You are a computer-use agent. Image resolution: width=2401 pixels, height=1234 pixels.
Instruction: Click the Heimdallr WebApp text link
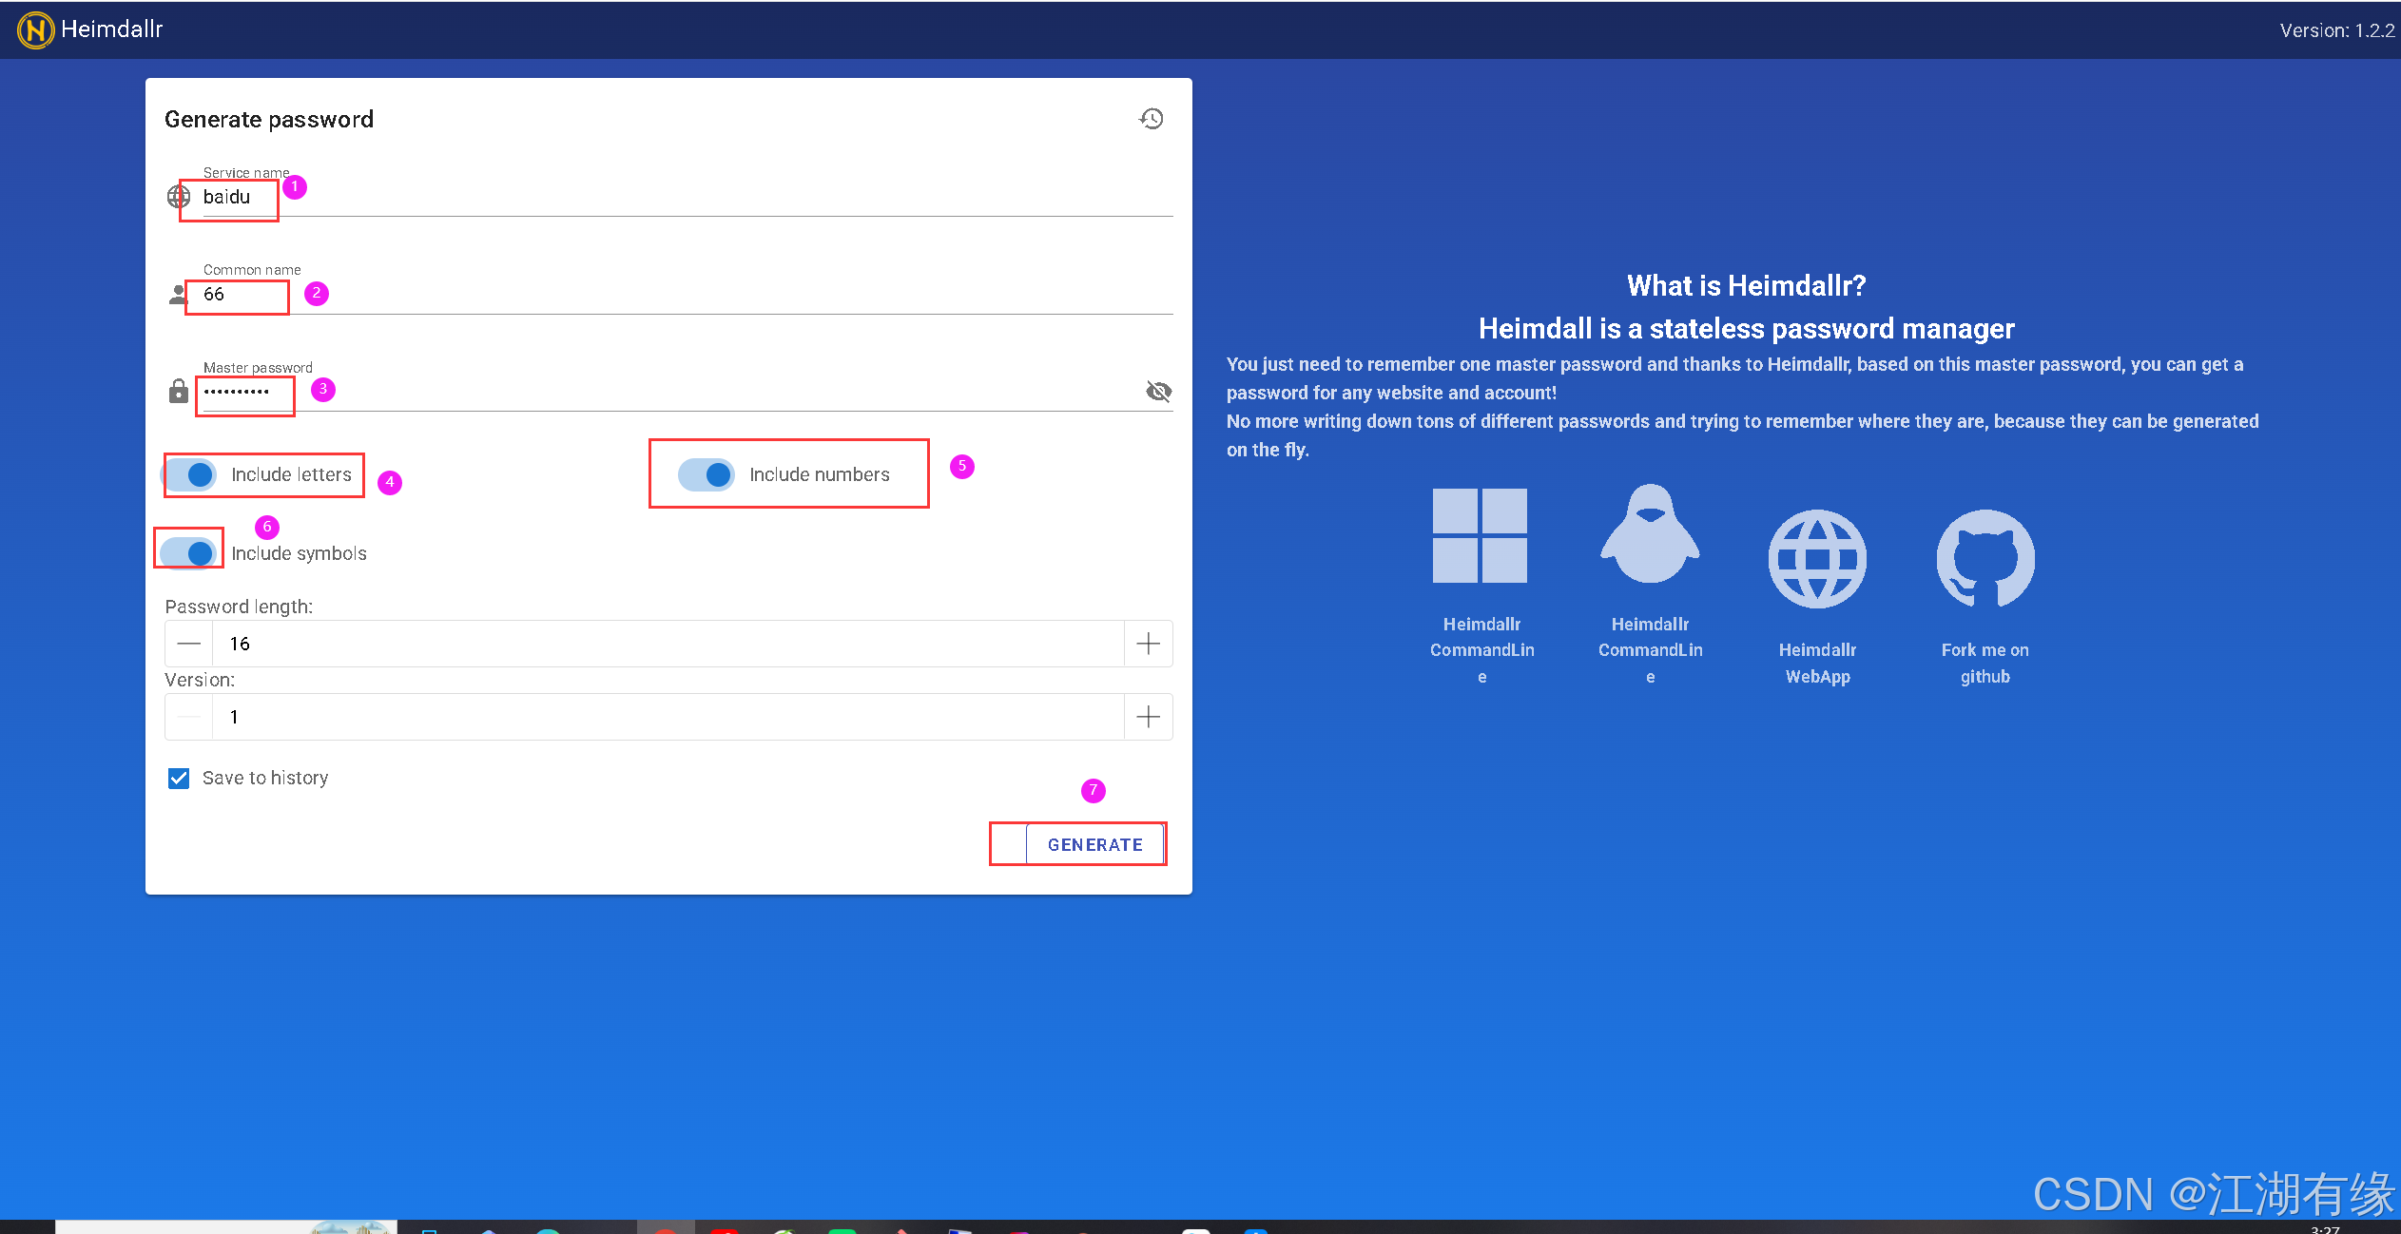pyautogui.click(x=1817, y=664)
